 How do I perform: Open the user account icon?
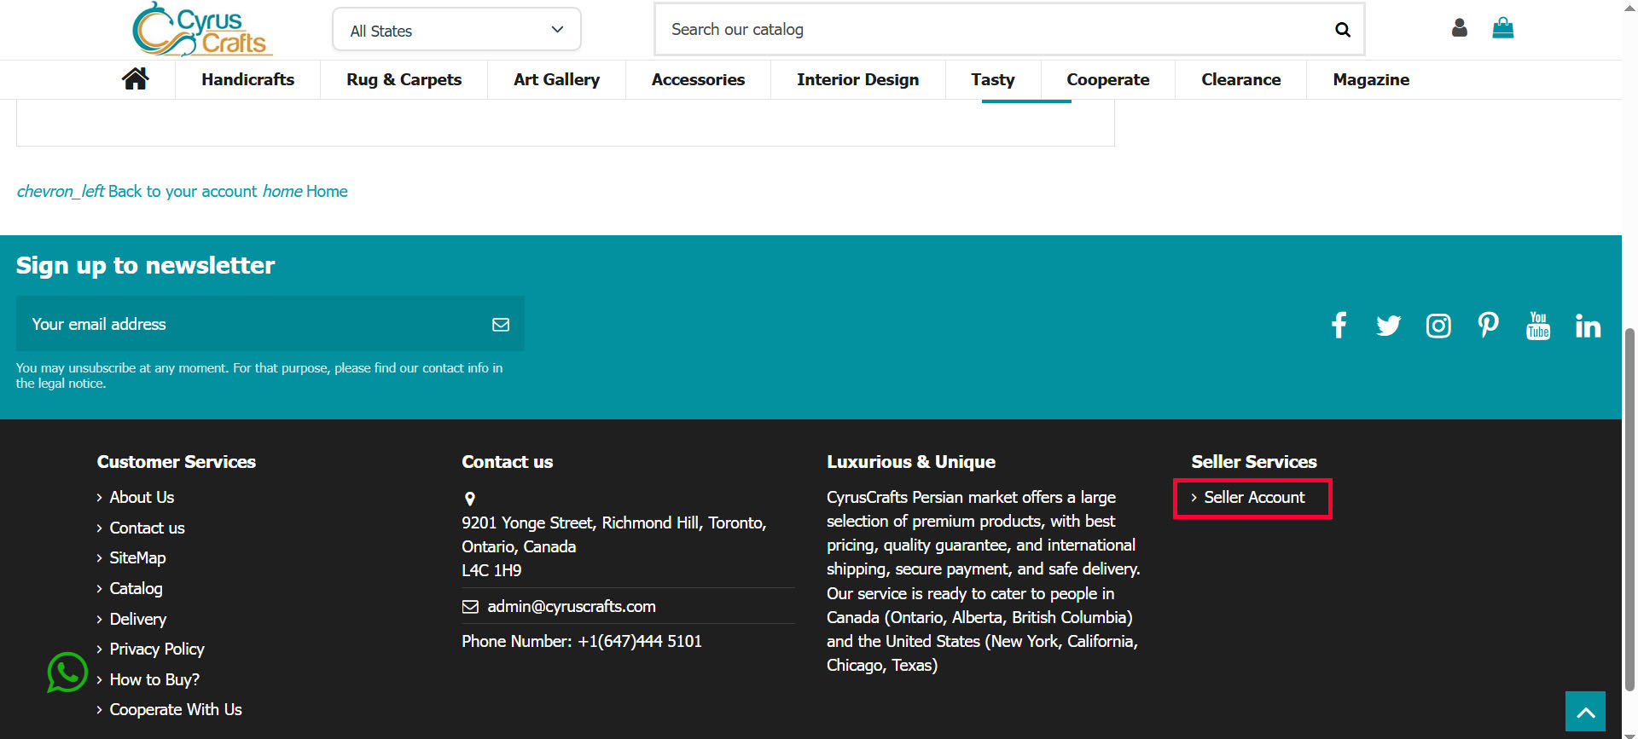1459,28
